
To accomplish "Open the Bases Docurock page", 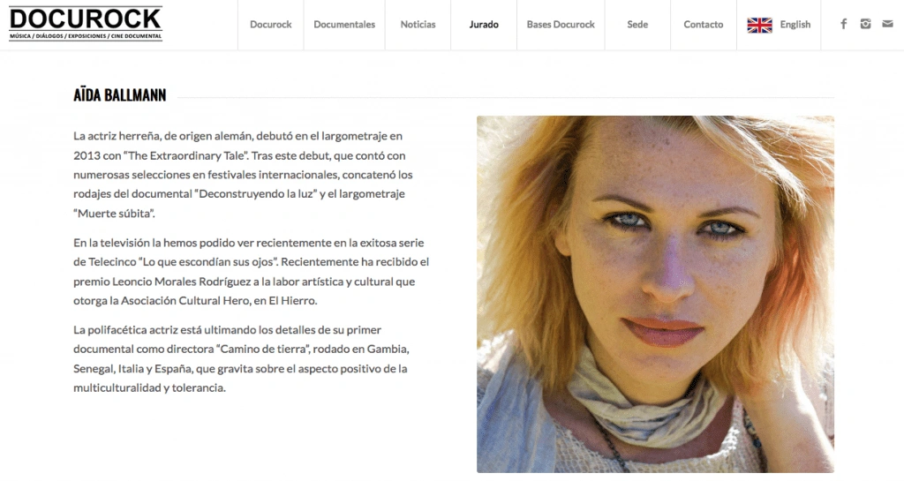I will 561,24.
